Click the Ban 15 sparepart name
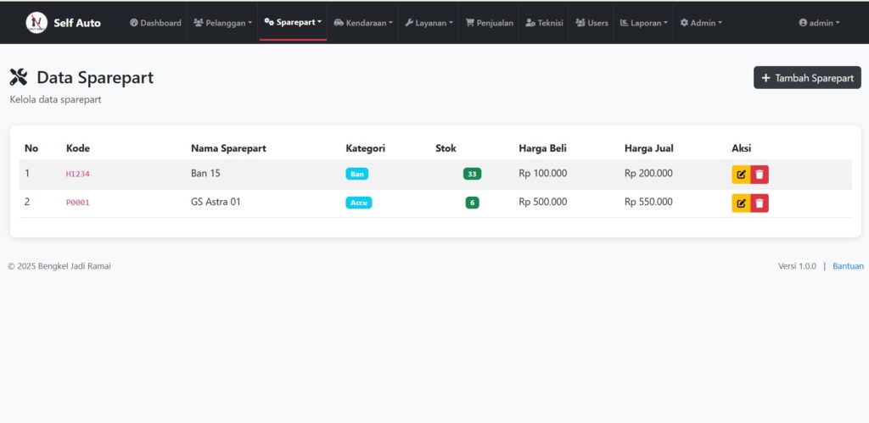Screen dimensions: 869x423 205,173
